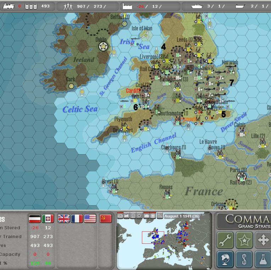271x270 pixels.
Task: Click the oil barrels reserves icon
Action: point(31,6)
